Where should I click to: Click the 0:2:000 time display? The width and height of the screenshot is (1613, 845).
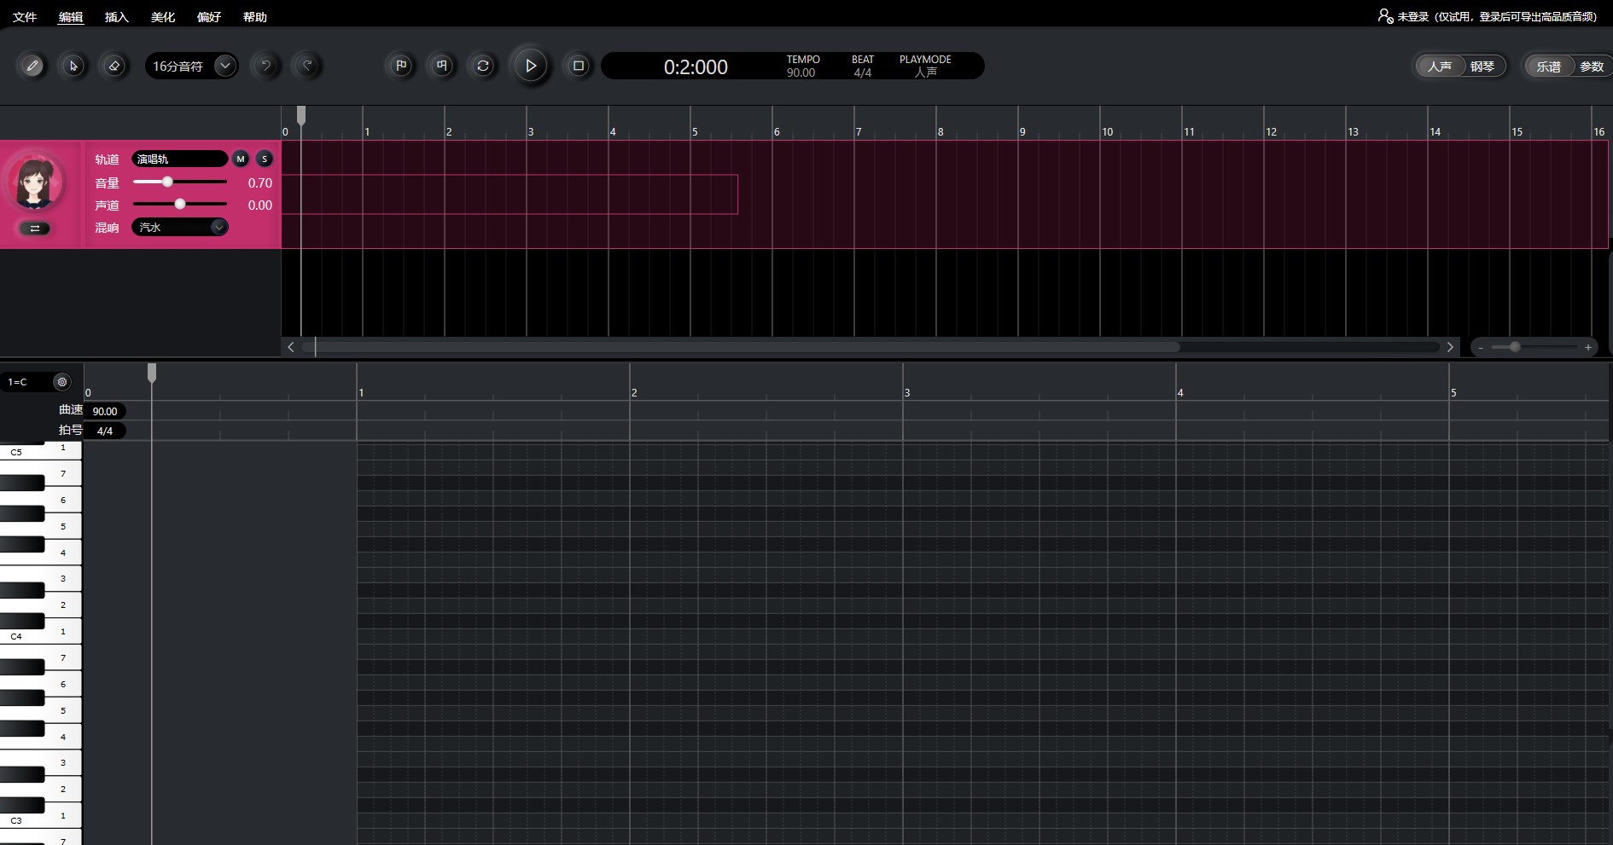[x=696, y=67]
